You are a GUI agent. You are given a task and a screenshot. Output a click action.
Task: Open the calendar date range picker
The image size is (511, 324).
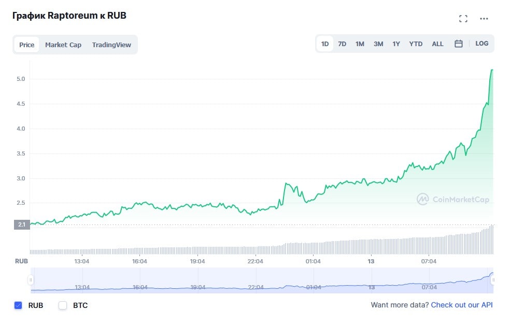[x=459, y=44]
